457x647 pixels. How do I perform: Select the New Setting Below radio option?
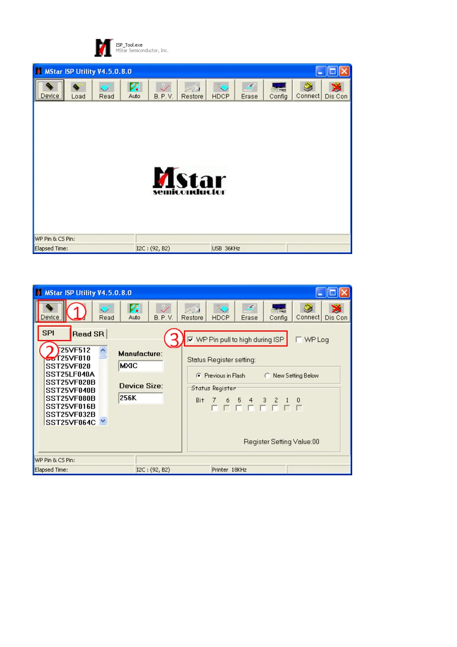point(267,375)
